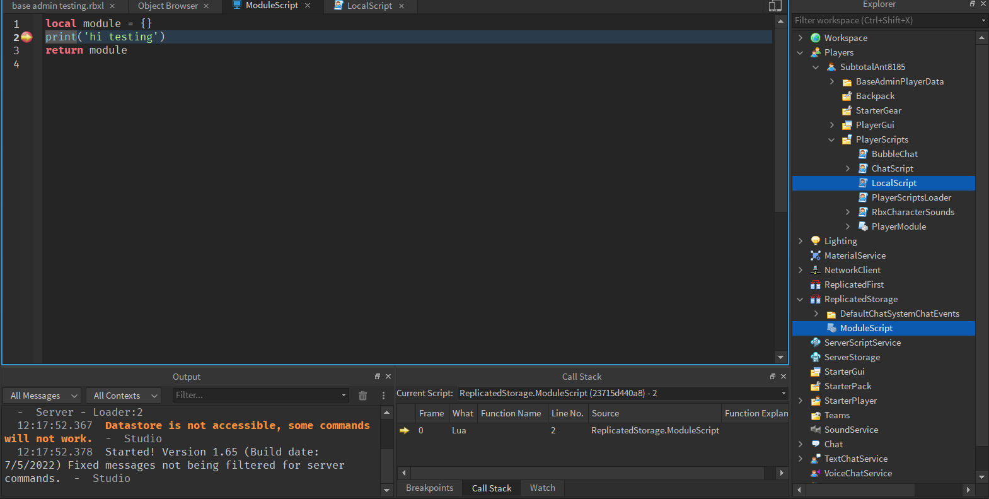
Task: Open the Output panel three-dot options menu
Action: 383,396
